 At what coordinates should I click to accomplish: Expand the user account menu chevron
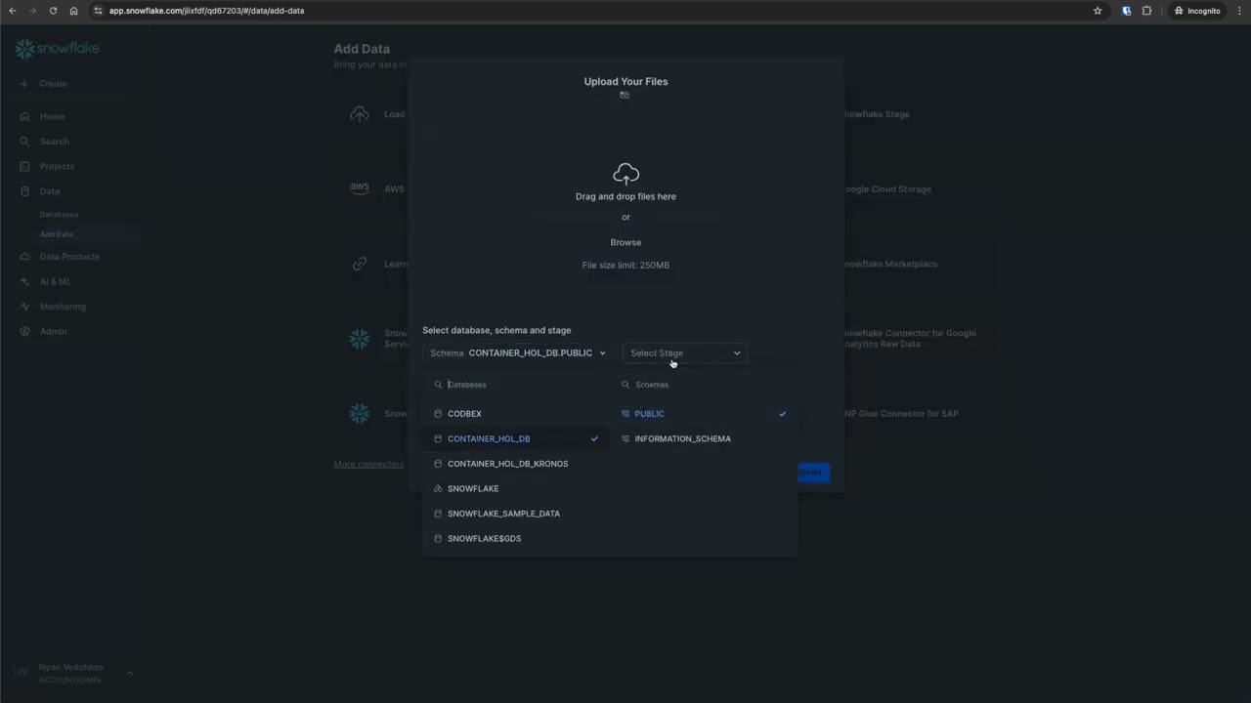(x=129, y=673)
